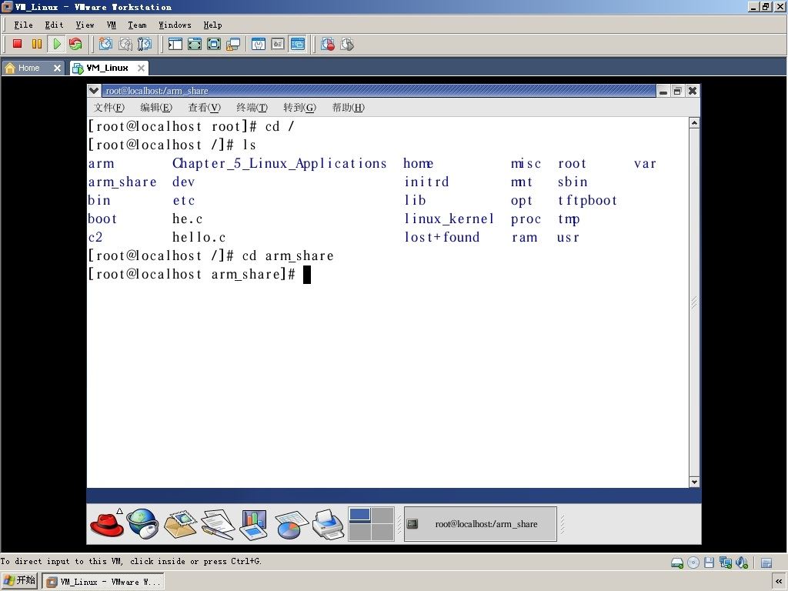Open the View menu
Screen dimensions: 788x591
click(85, 25)
